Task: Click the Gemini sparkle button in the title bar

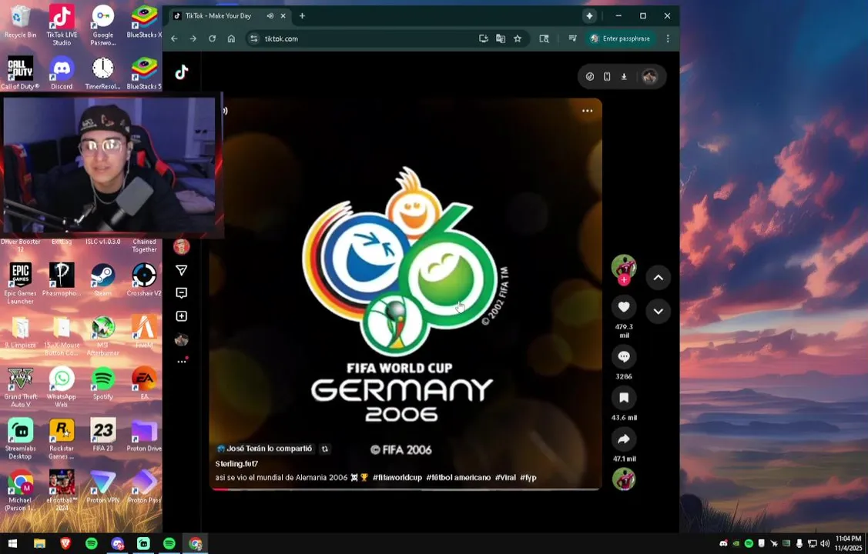Action: point(589,16)
